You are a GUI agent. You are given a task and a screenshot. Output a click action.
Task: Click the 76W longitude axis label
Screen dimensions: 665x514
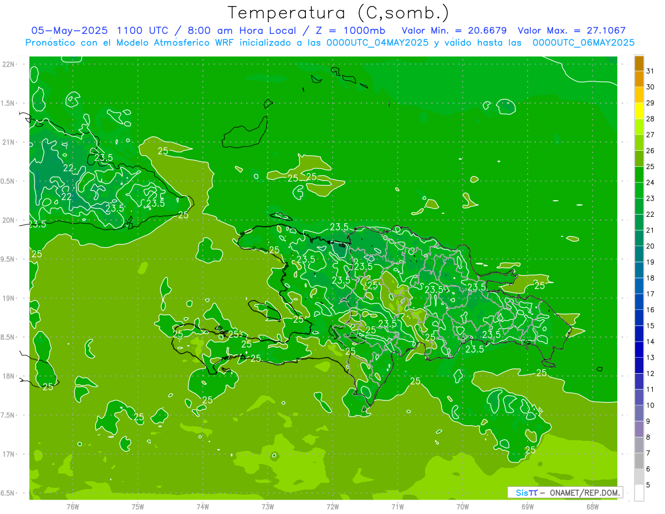73,506
